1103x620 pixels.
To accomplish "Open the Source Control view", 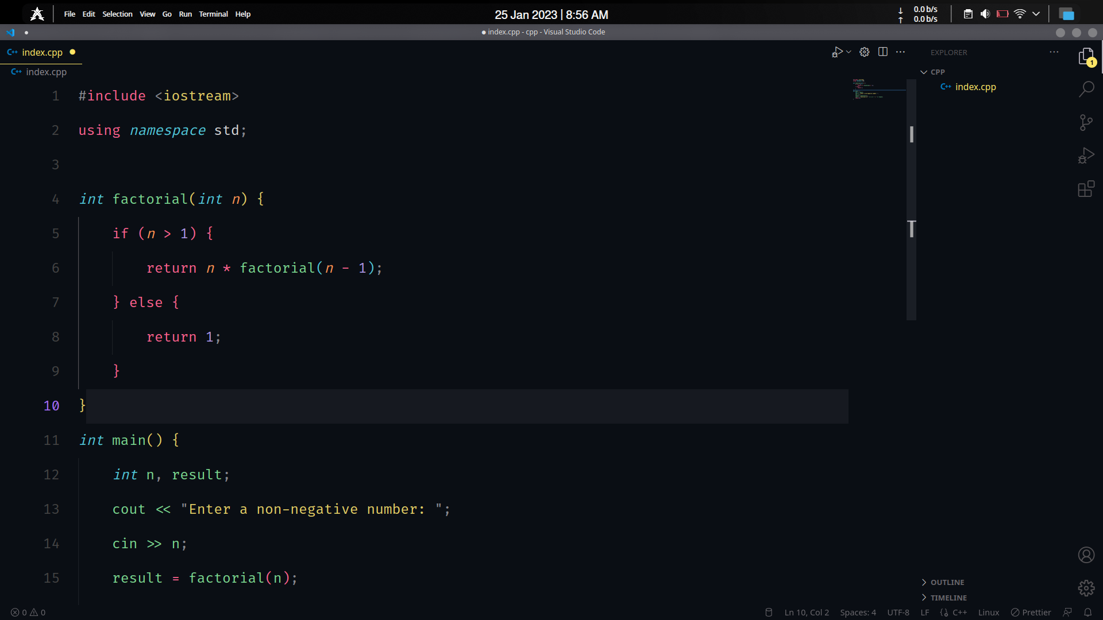I will pos(1086,122).
